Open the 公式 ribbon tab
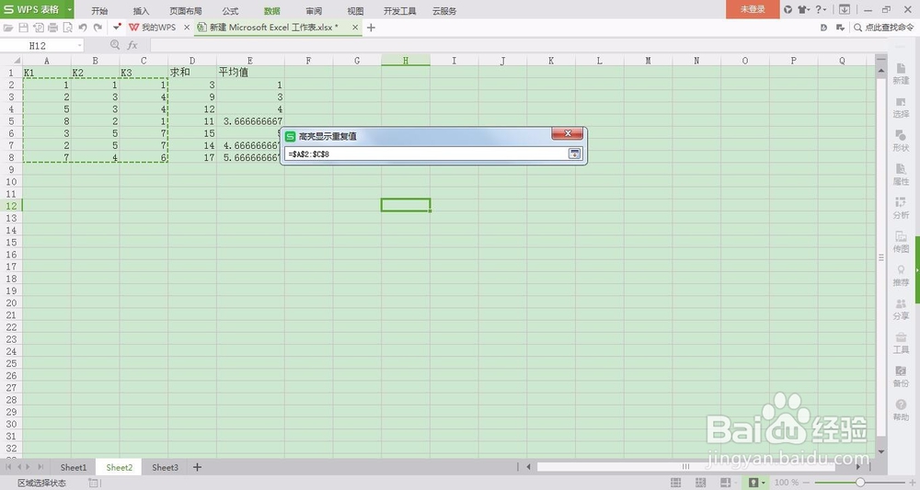This screenshot has height=490, width=920. click(x=230, y=10)
